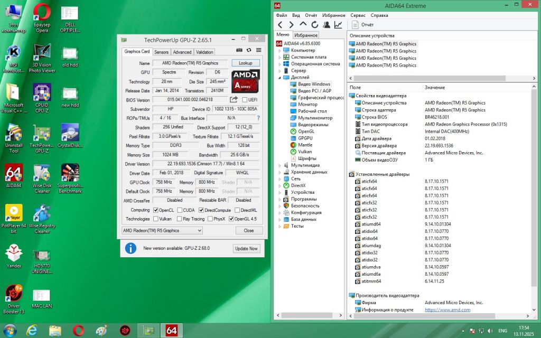Switch to the Избранное tab in AIDA64

tap(306, 35)
